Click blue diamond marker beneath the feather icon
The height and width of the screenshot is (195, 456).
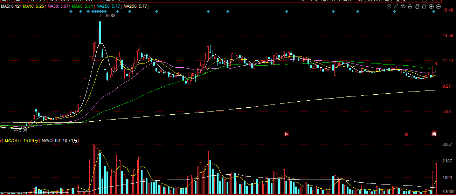pyautogui.click(x=394, y=12)
